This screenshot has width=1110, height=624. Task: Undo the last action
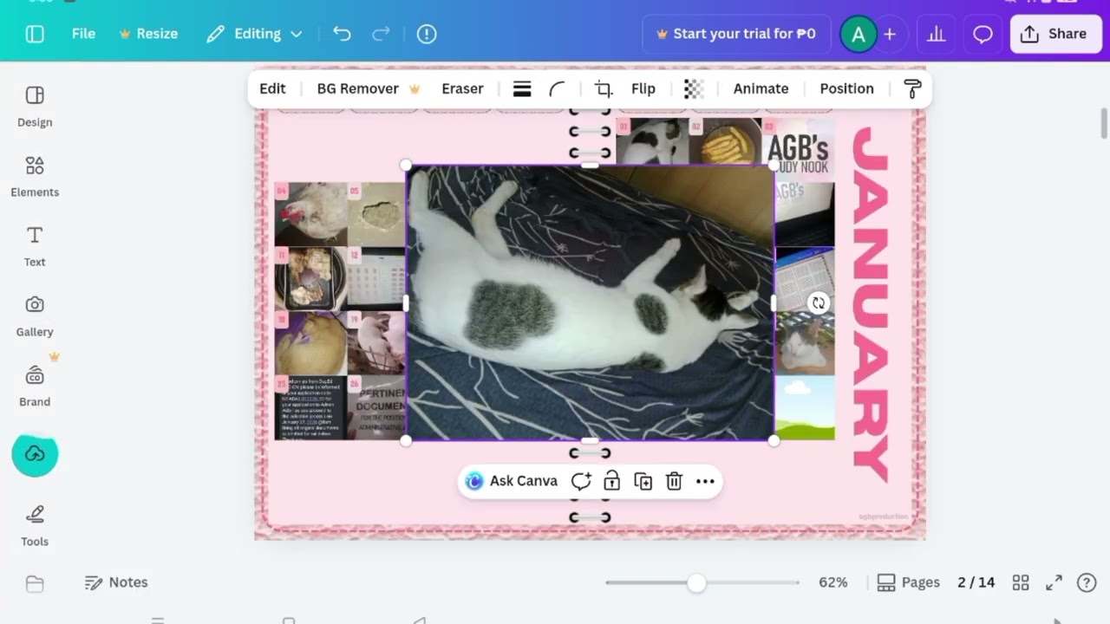coord(342,34)
